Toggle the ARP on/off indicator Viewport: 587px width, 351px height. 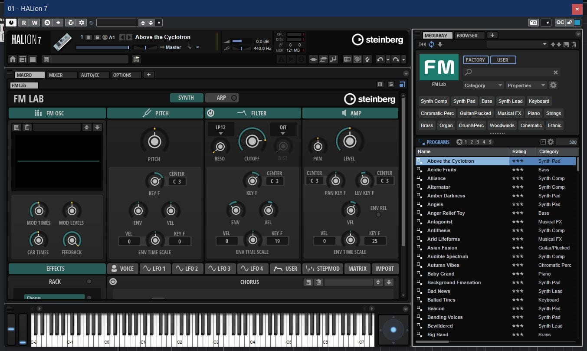234,98
